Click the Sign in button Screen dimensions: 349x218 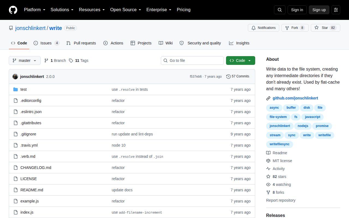pos(297,10)
